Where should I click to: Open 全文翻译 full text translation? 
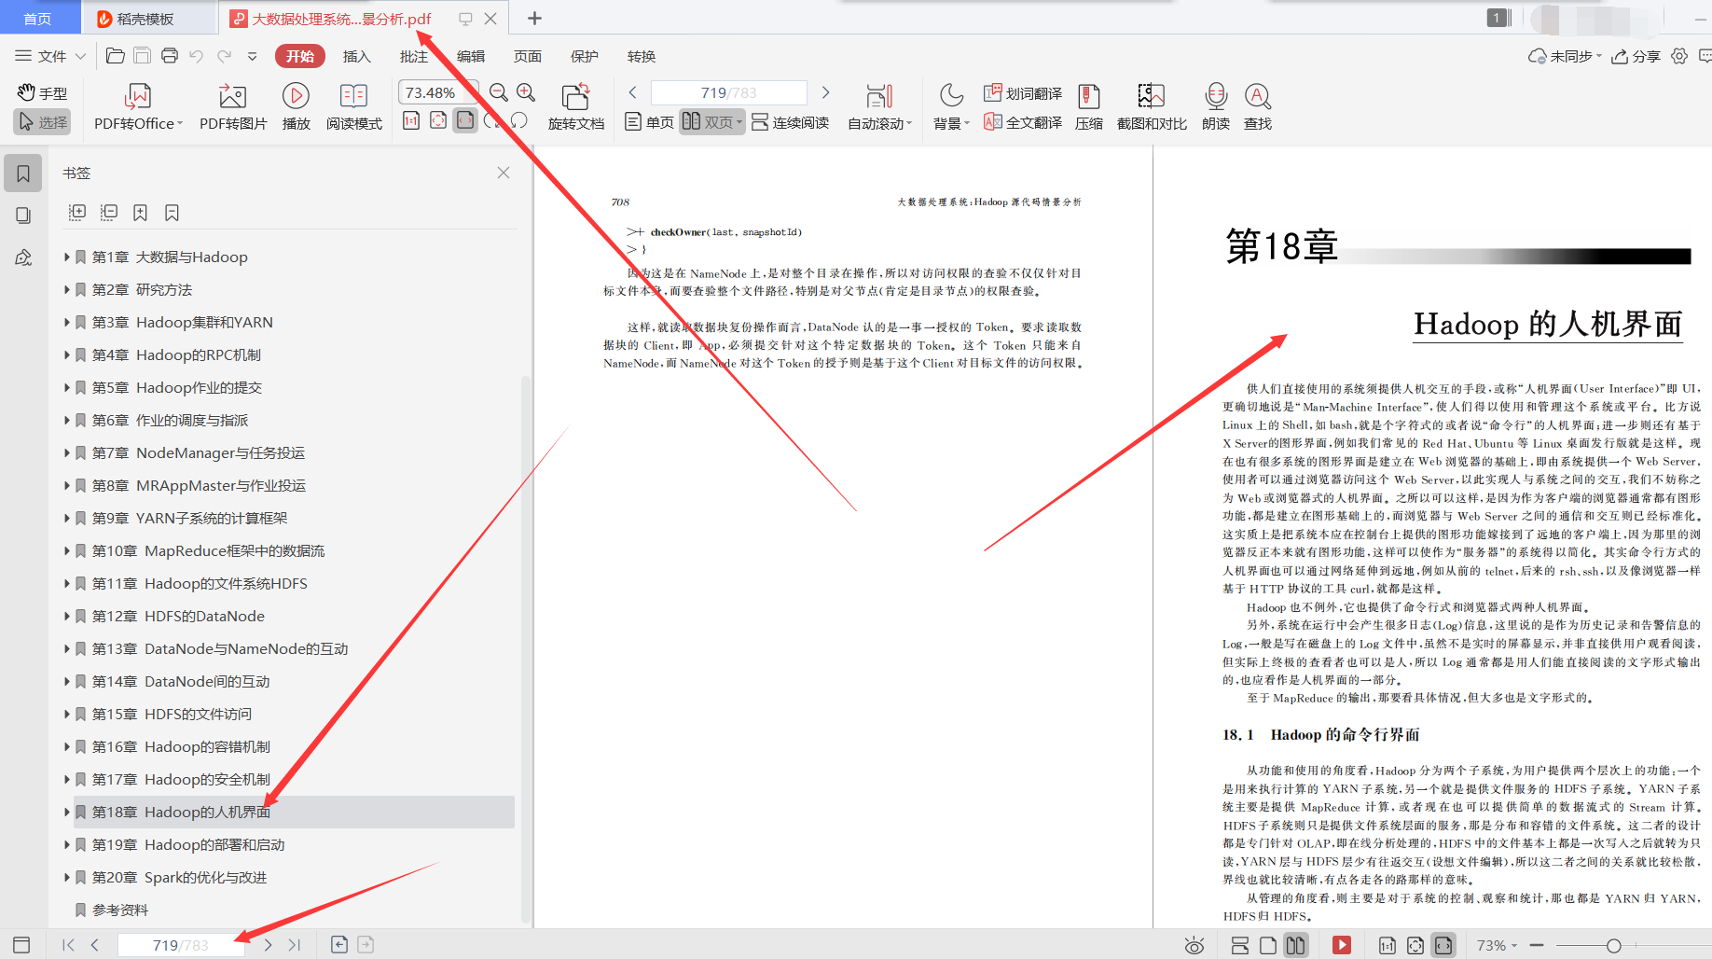1023,122
